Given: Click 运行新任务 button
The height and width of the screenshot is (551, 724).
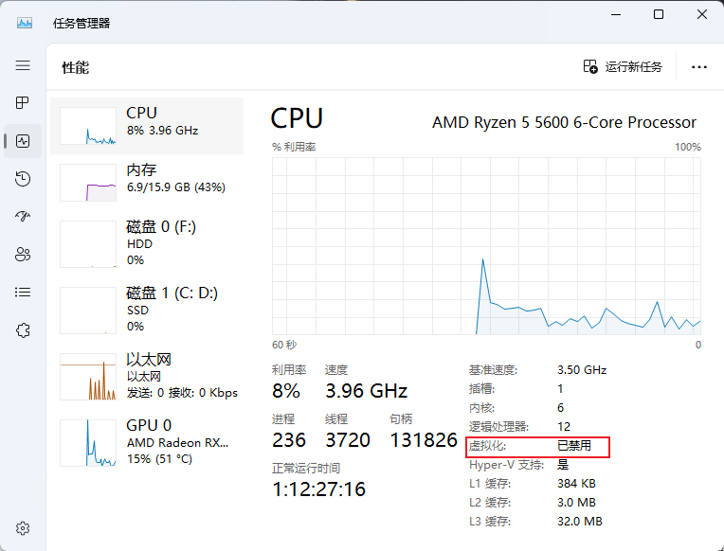Looking at the screenshot, I should pos(623,67).
